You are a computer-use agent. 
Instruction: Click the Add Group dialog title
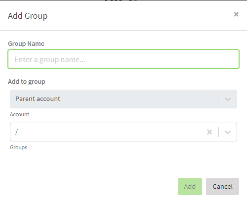[28, 16]
